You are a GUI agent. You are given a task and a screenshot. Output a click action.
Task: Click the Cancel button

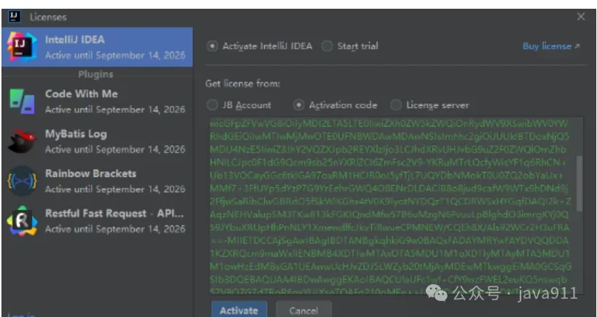(x=303, y=310)
